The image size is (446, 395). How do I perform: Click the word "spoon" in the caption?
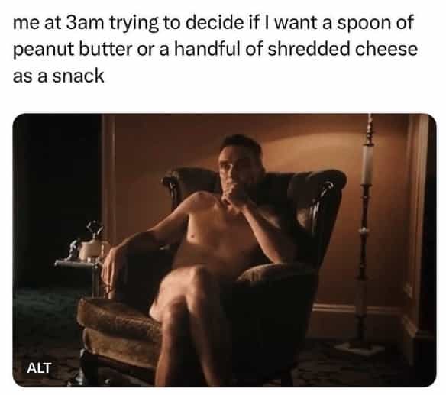pos(362,24)
